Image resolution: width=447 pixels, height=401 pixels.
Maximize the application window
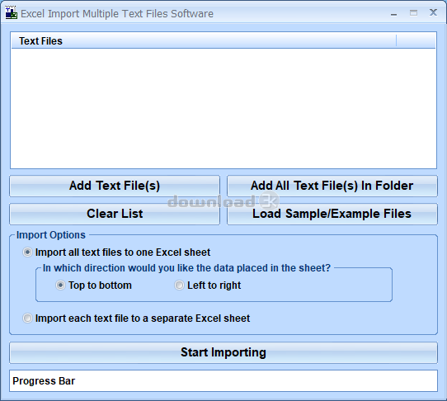coord(413,13)
